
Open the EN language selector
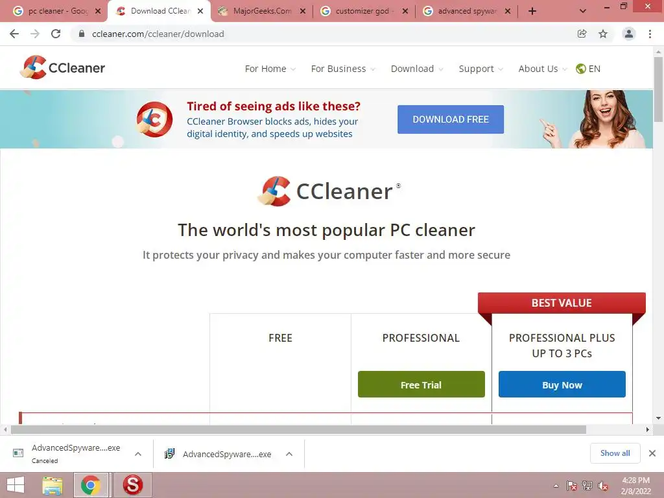click(x=588, y=69)
